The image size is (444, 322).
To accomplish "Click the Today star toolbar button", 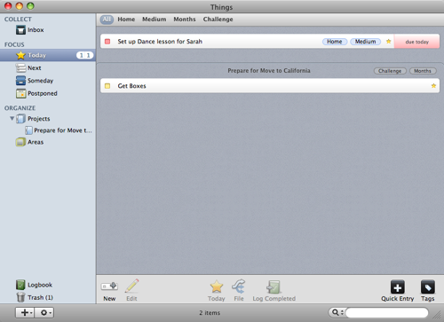I will pyautogui.click(x=217, y=290).
